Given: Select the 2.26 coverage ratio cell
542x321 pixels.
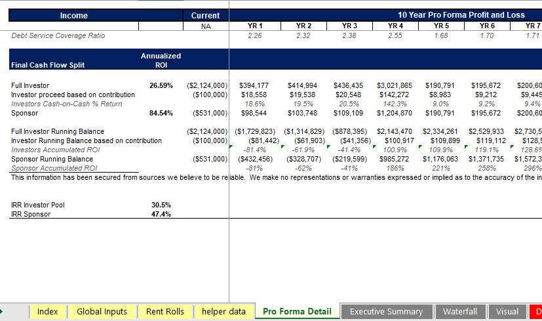Looking at the screenshot, I should [255, 35].
